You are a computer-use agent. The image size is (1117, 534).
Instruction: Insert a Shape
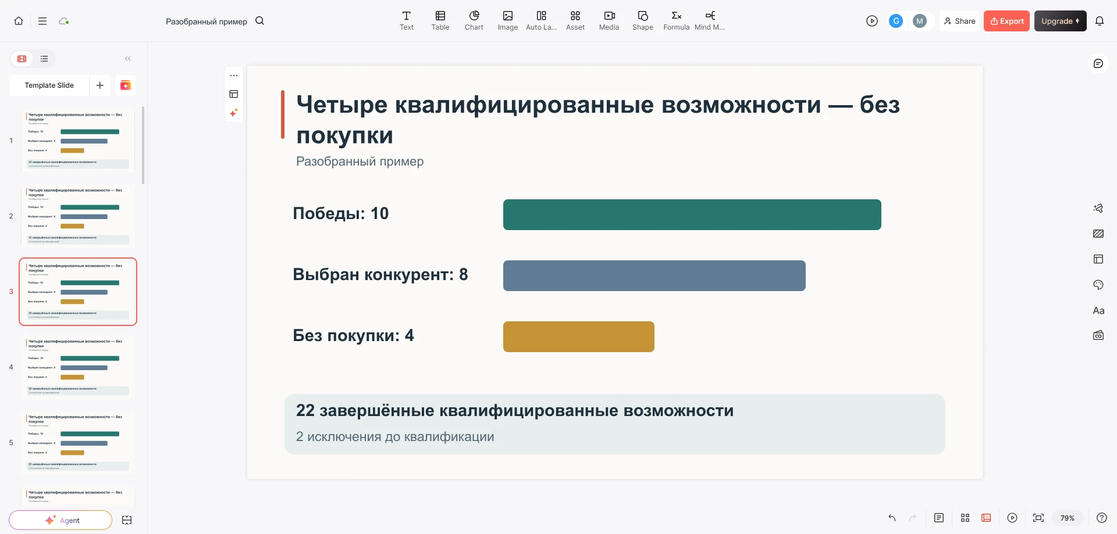pos(643,21)
